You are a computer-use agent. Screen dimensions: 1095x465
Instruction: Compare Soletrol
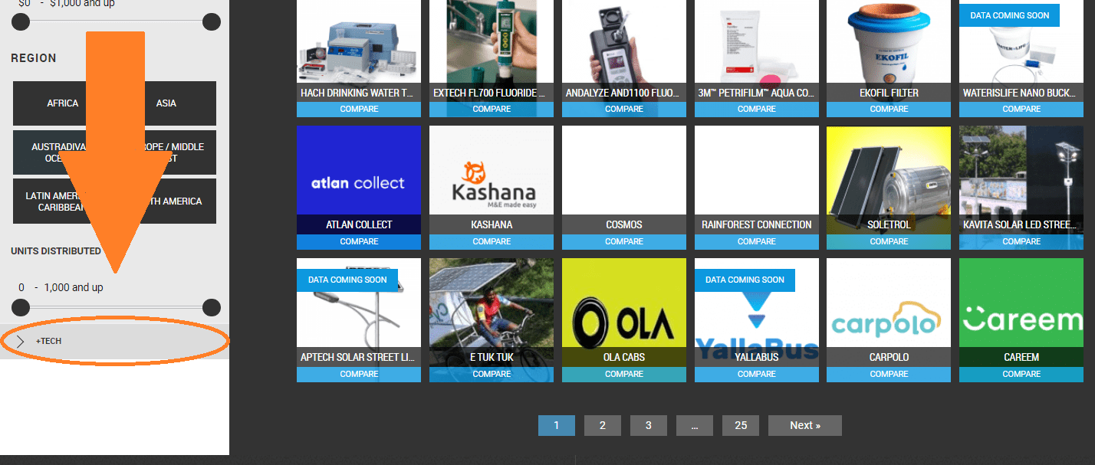(889, 241)
